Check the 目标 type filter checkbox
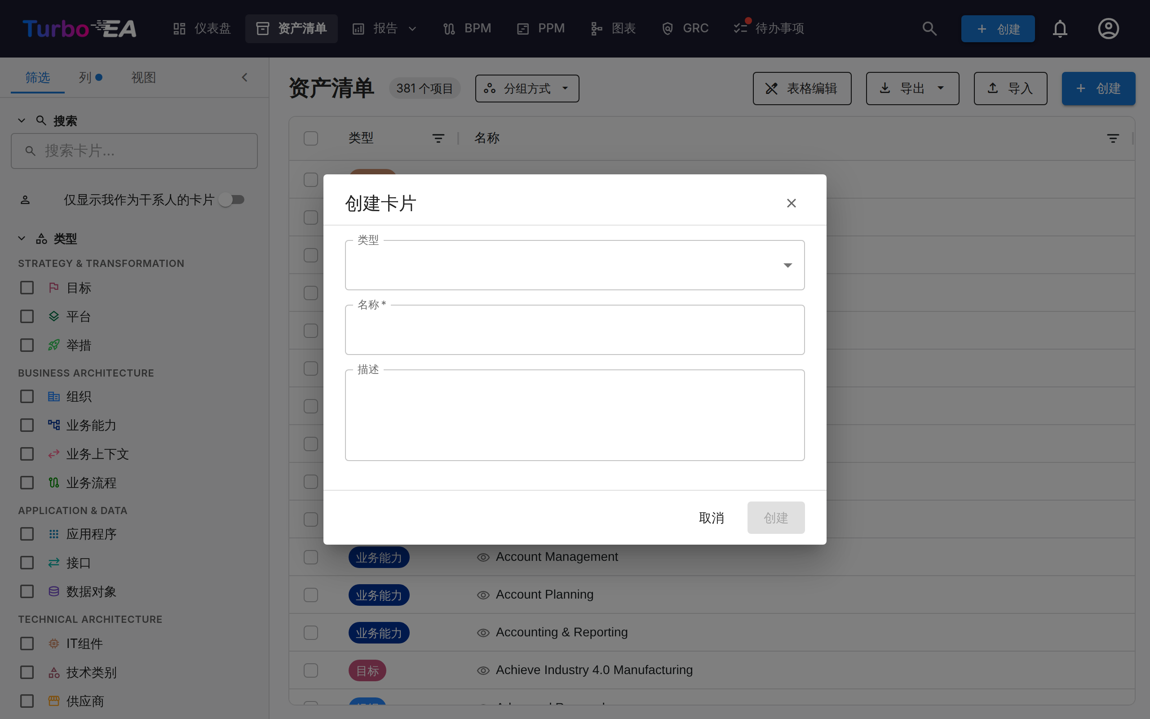Viewport: 1150px width, 719px height. pos(27,288)
